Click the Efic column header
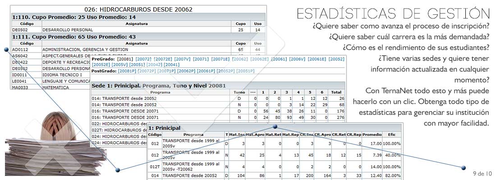The width and height of the screenshot is (496, 180). tap(390, 135)
